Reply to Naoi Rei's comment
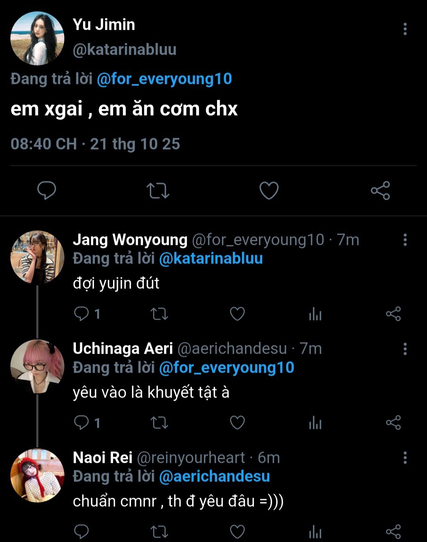Image resolution: width=427 pixels, height=542 pixels. tap(81, 532)
